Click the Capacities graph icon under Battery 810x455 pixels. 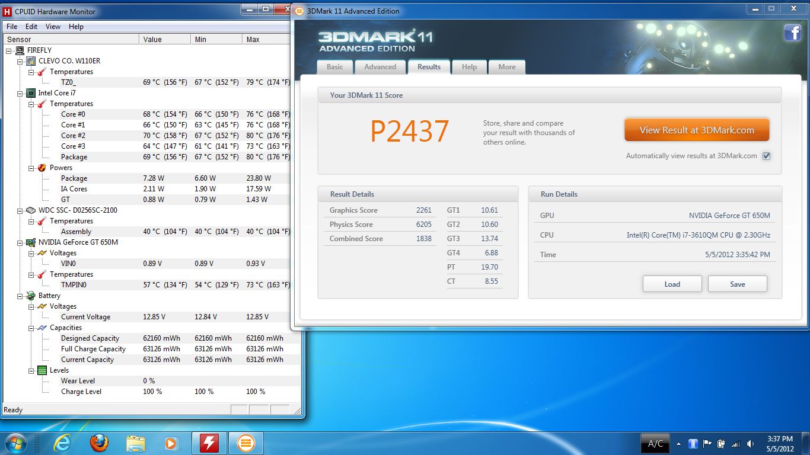point(42,328)
